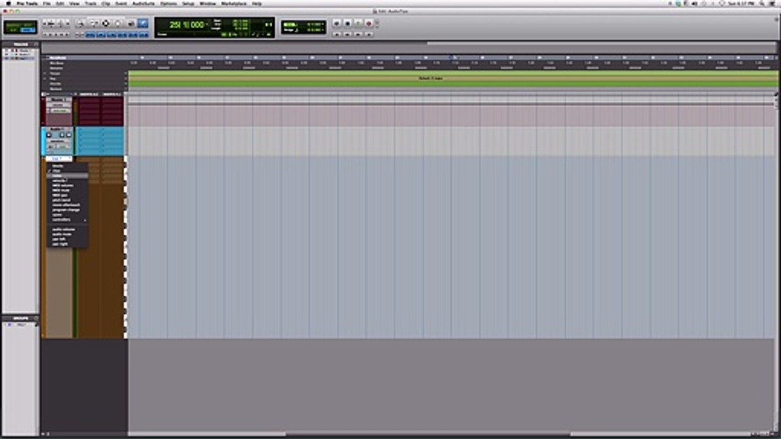Select the Zoomer tool in toolbar

coord(81,23)
